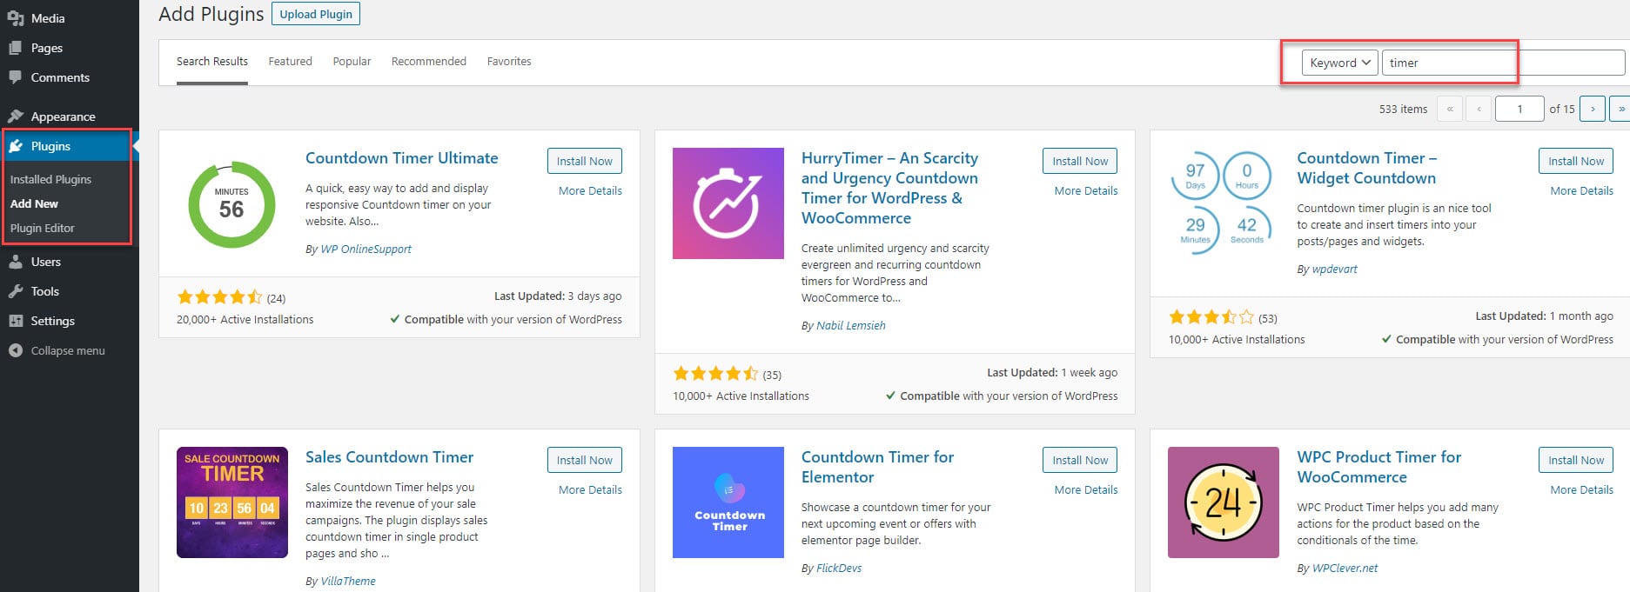Click the '533 items' count text
This screenshot has height=592, width=1630.
[x=1403, y=110]
